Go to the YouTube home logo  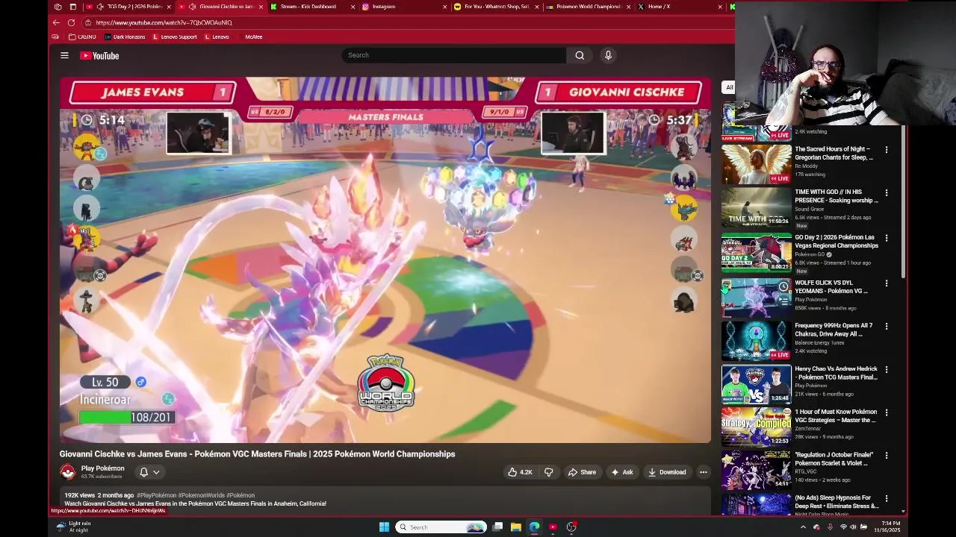[x=99, y=55]
